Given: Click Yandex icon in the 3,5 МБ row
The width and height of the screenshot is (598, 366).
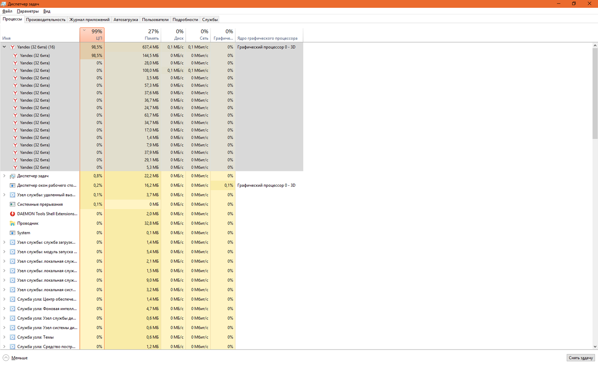Looking at the screenshot, I should (15, 78).
